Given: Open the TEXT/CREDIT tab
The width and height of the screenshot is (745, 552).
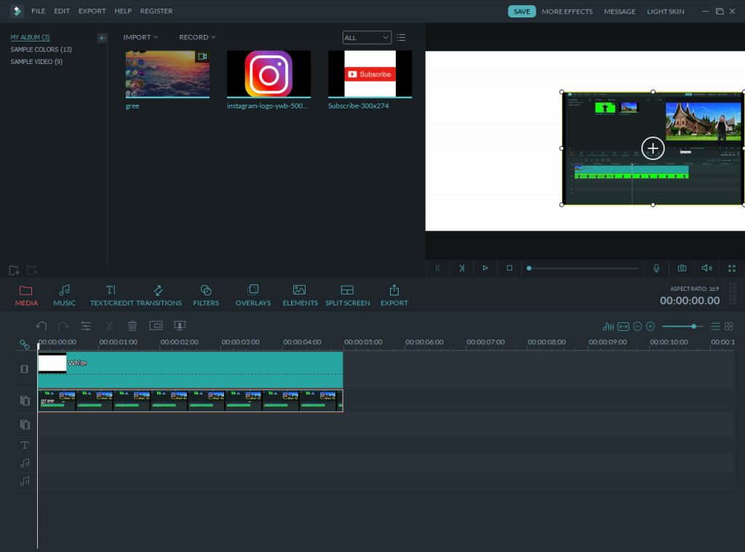Looking at the screenshot, I should tap(112, 295).
